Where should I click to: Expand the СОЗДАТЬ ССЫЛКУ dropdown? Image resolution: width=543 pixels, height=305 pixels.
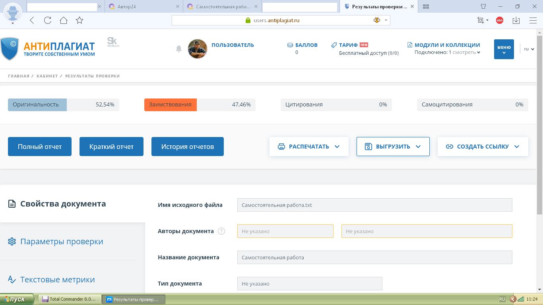pos(483,147)
